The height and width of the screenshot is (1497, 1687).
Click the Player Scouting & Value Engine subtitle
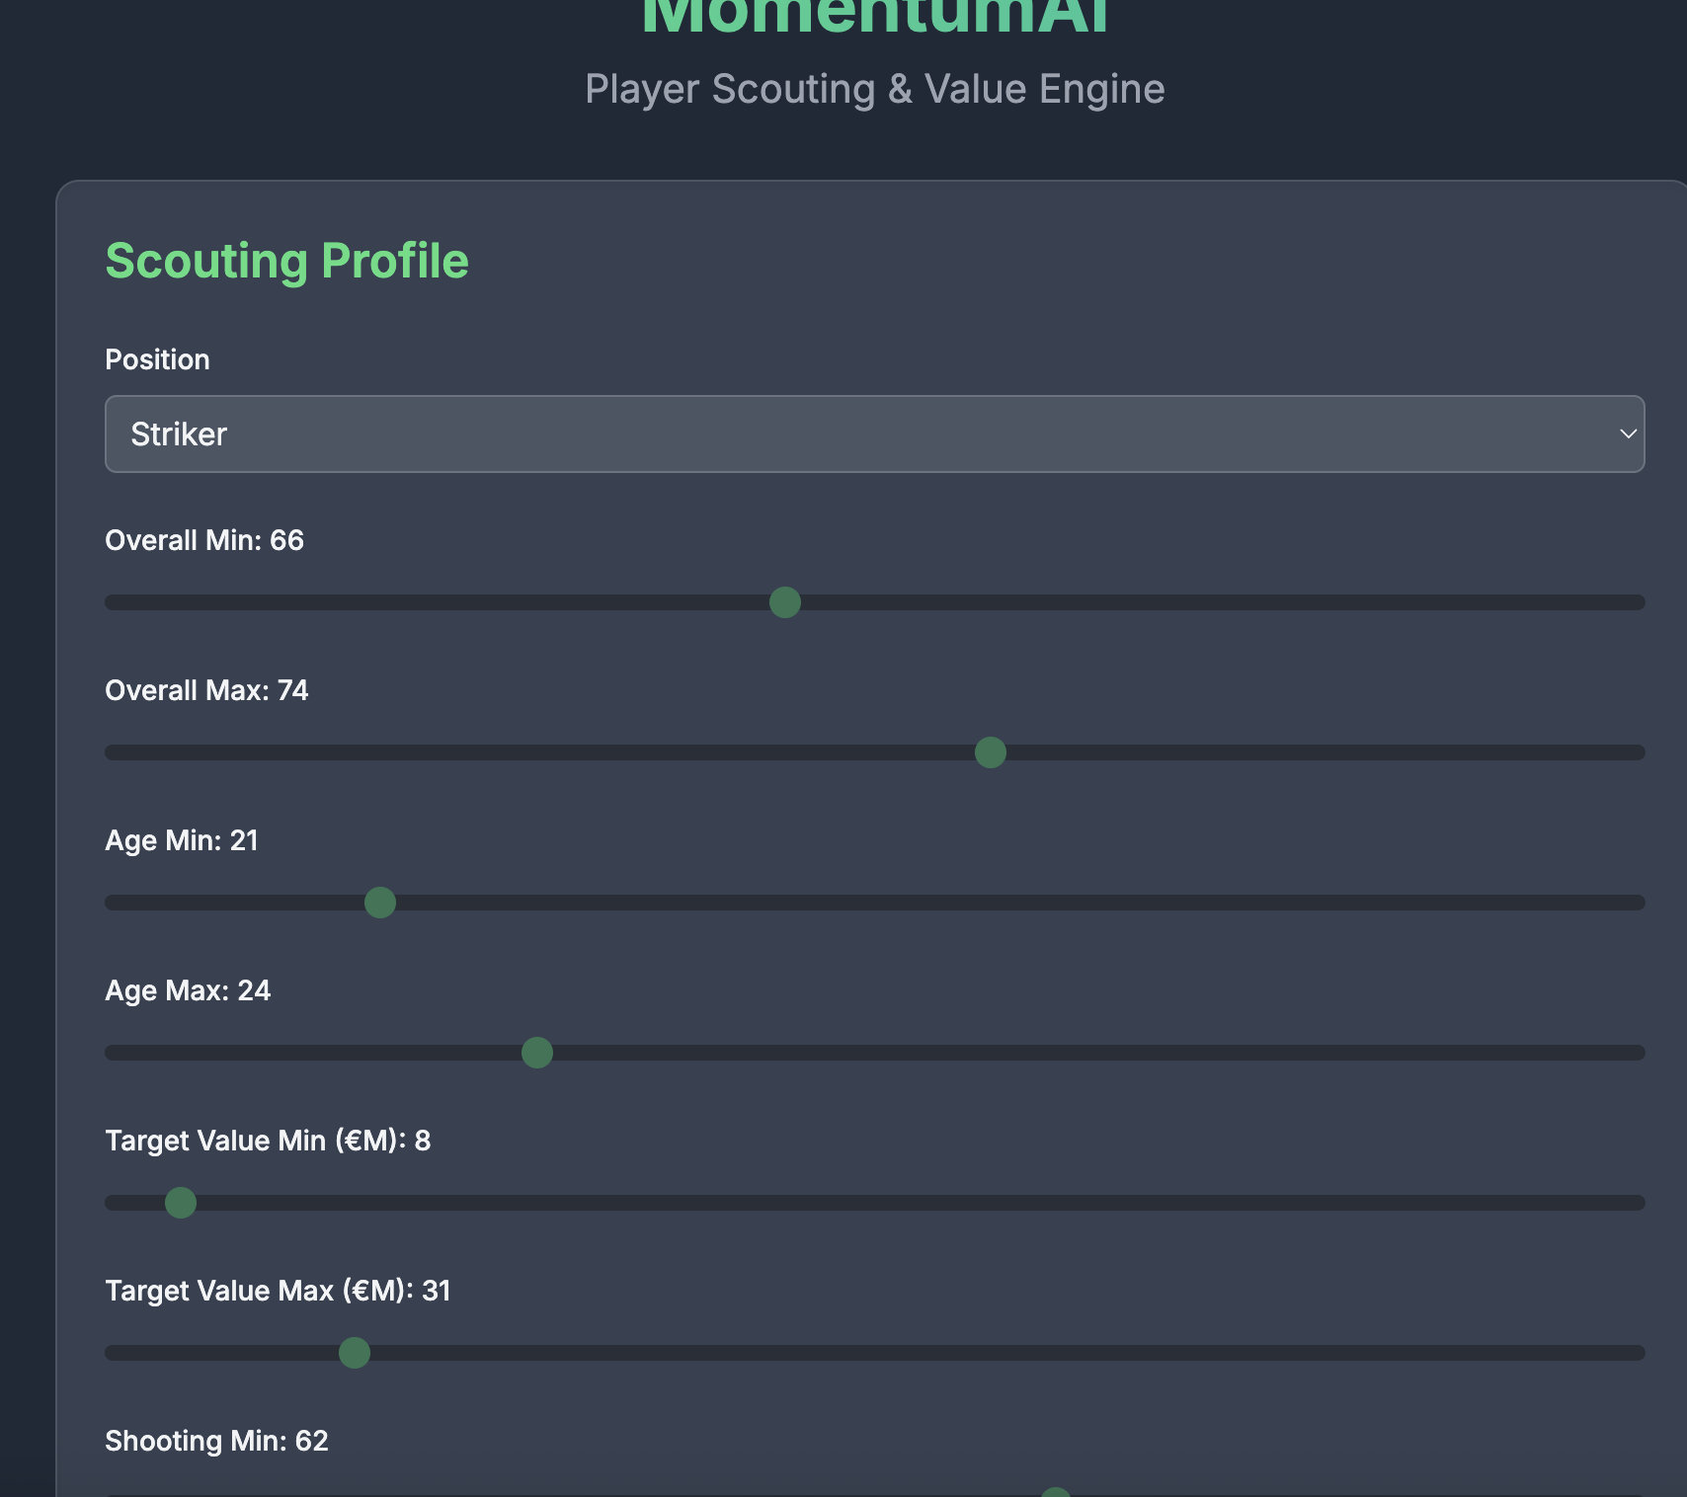point(874,90)
